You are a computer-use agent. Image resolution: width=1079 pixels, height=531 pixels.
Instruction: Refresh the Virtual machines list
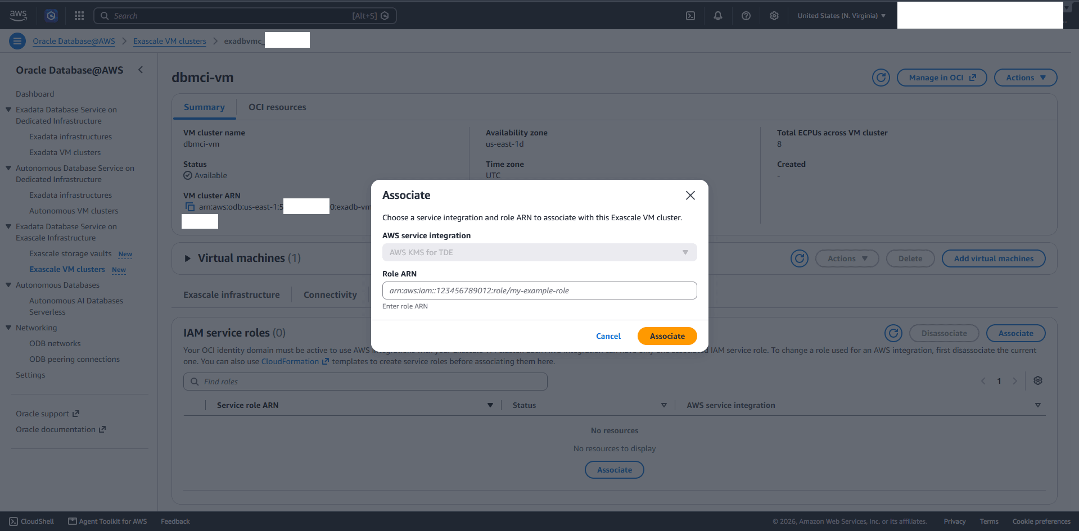point(800,258)
